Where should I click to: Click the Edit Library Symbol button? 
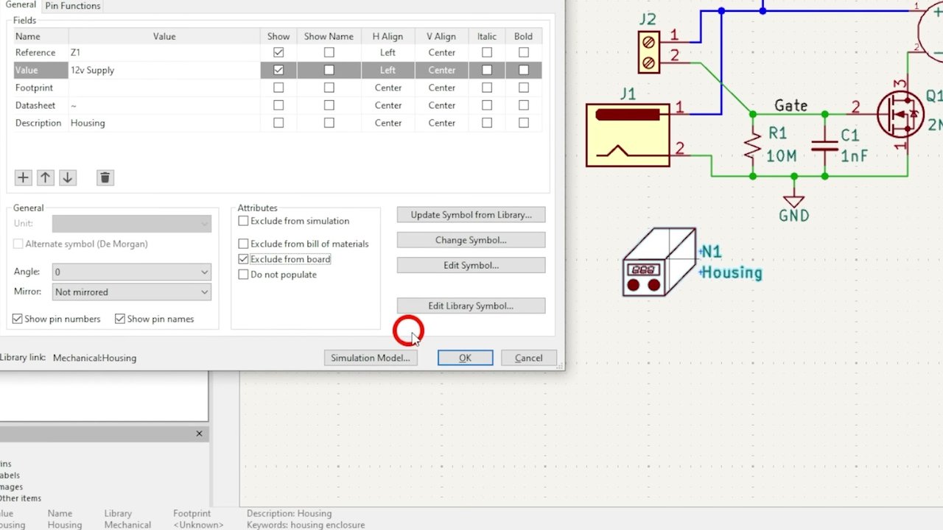click(471, 305)
